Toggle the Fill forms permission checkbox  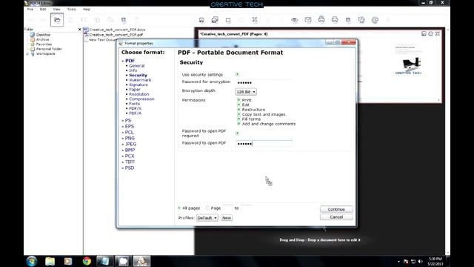238,119
